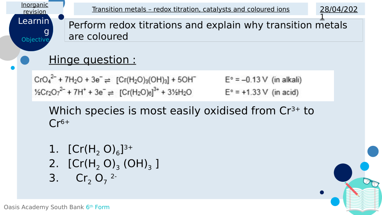Open the Transition metals slide title
The image size is (382, 215).
[x=191, y=9]
